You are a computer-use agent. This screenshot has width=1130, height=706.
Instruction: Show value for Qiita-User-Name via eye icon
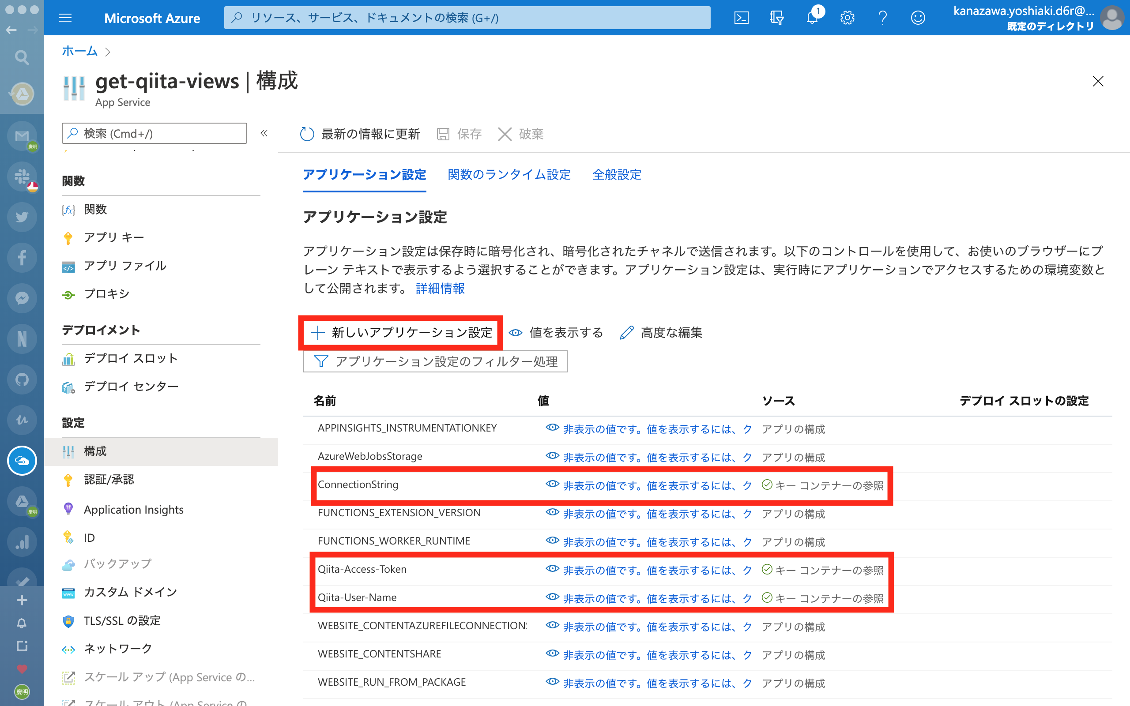[552, 597]
